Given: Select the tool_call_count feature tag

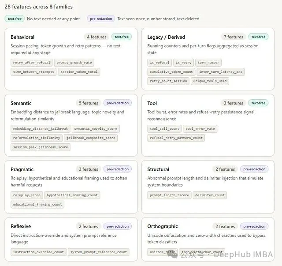Looking at the screenshot, I should point(164,129).
